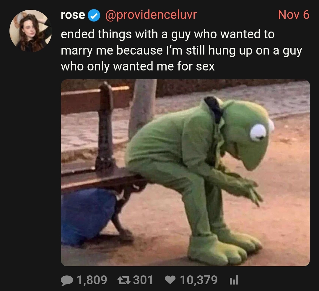Viewport: 319px width, 291px height.
Task: View tweet analytics bar chart icon
Action: pos(234,280)
